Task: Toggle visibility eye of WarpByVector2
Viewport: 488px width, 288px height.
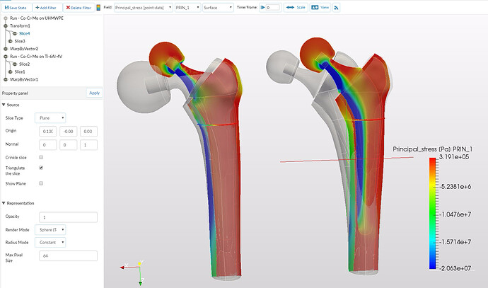Action: [5, 49]
